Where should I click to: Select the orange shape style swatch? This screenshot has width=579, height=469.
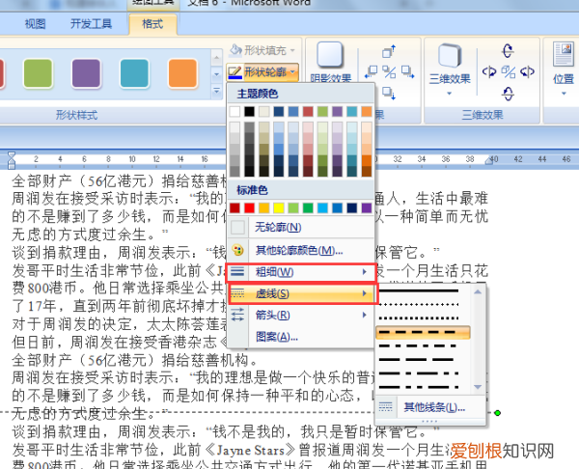tap(182, 73)
